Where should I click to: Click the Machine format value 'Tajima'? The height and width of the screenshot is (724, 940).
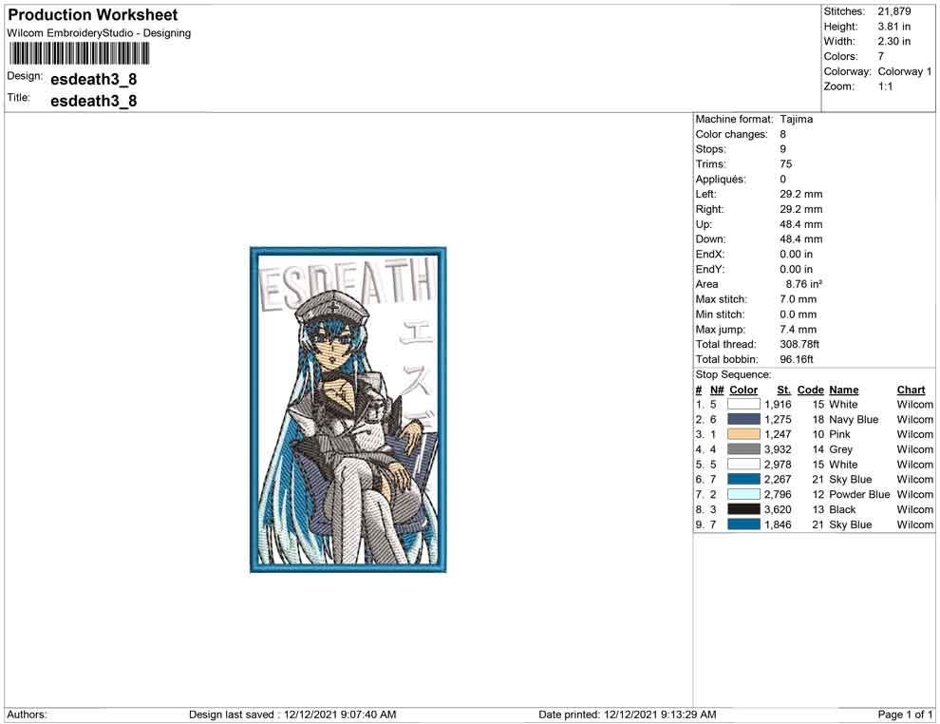pos(796,119)
